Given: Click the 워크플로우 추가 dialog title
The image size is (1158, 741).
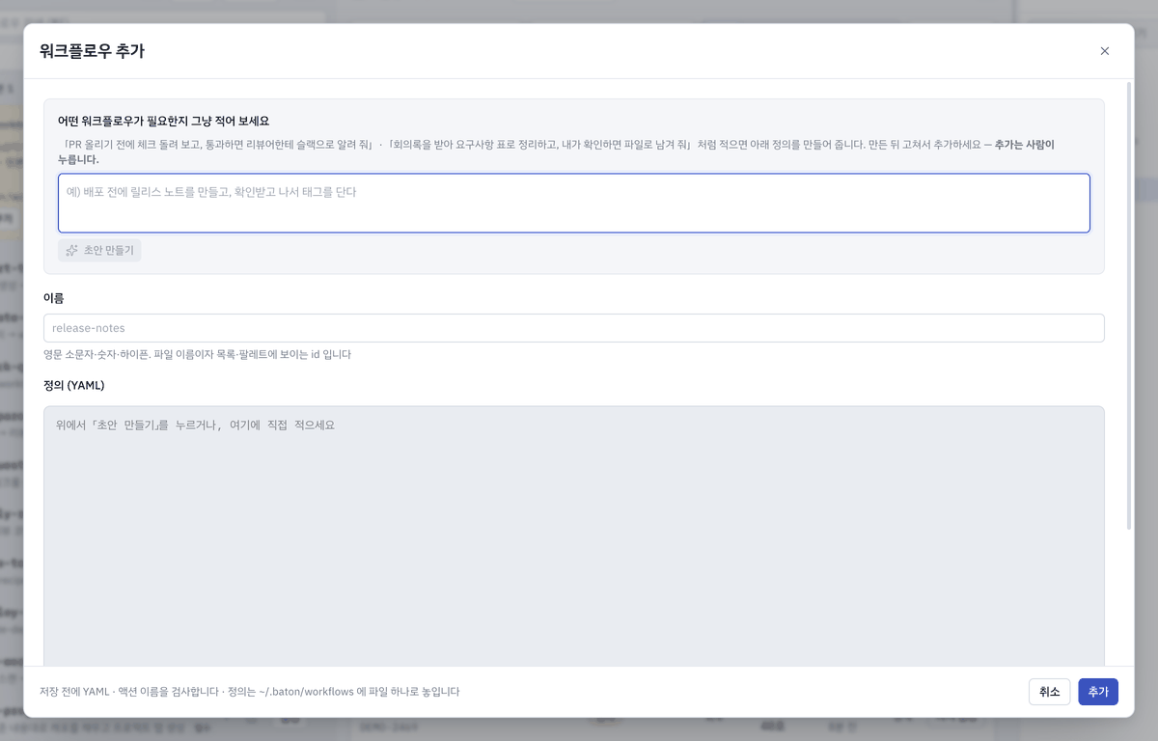Looking at the screenshot, I should (x=93, y=51).
